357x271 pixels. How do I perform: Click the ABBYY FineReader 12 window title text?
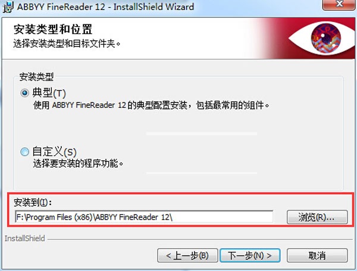(105, 7)
